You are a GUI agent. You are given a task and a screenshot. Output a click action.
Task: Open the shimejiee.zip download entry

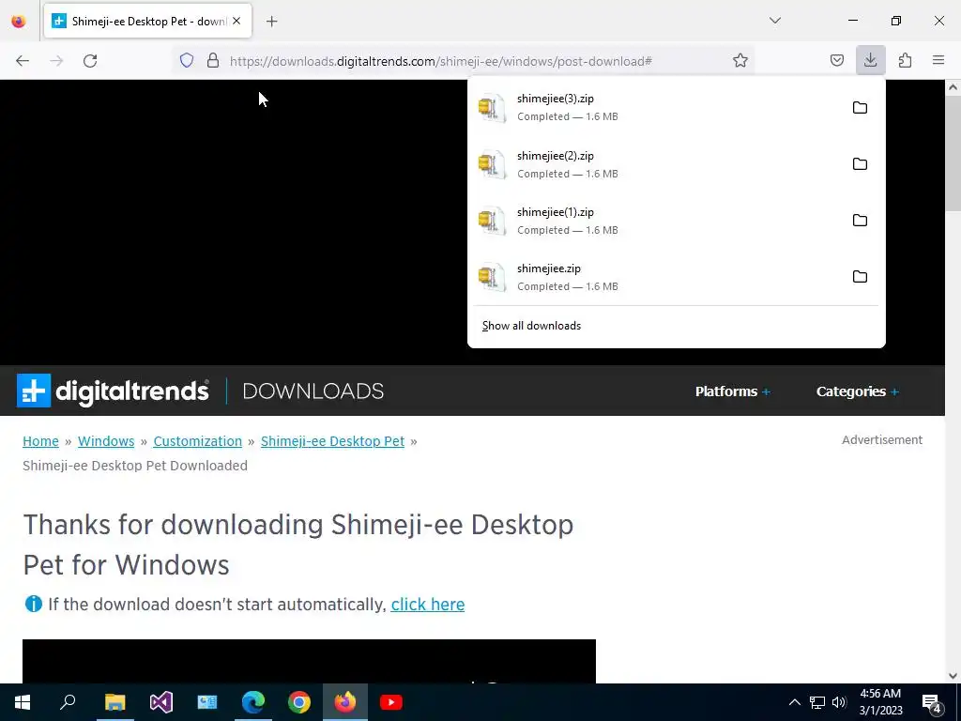tap(656, 277)
